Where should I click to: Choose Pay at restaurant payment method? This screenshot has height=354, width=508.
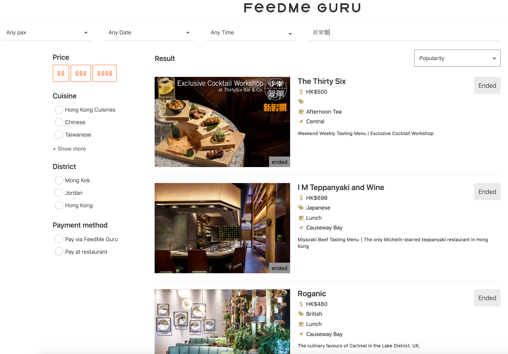pos(59,252)
